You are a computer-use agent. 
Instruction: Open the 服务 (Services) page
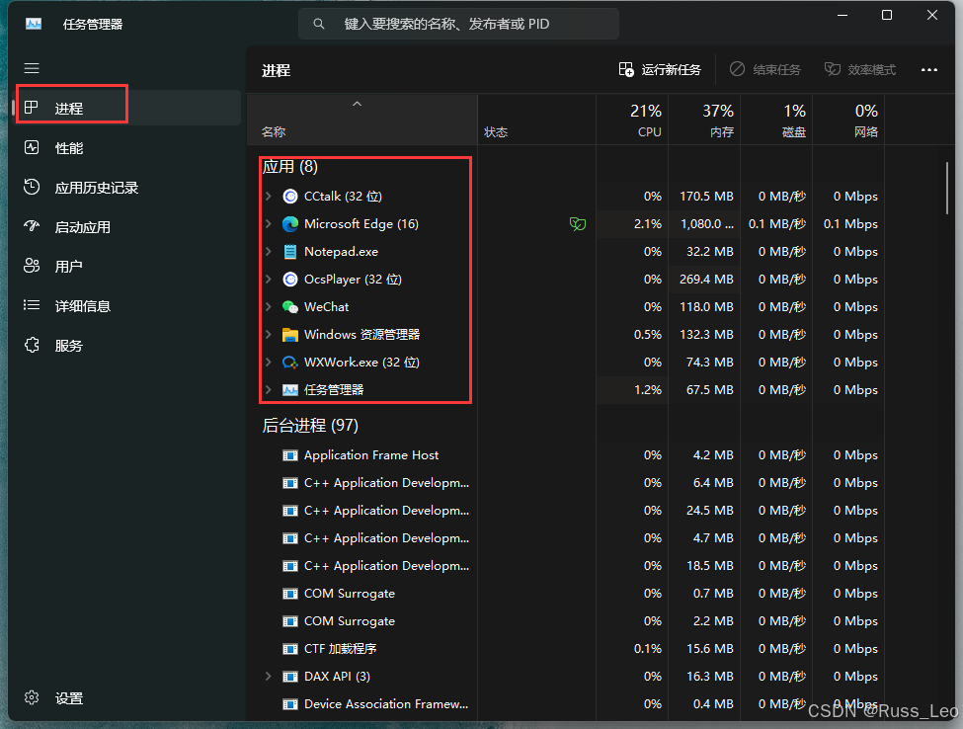[x=127, y=346]
